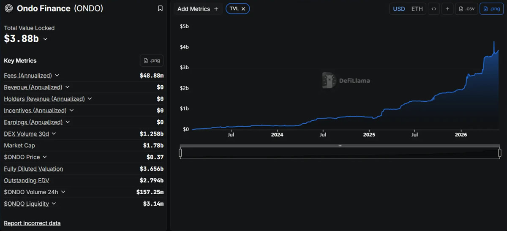507x231 pixels.
Task: Expand Holders Revenue (Annualized) row
Action: tap(90, 99)
